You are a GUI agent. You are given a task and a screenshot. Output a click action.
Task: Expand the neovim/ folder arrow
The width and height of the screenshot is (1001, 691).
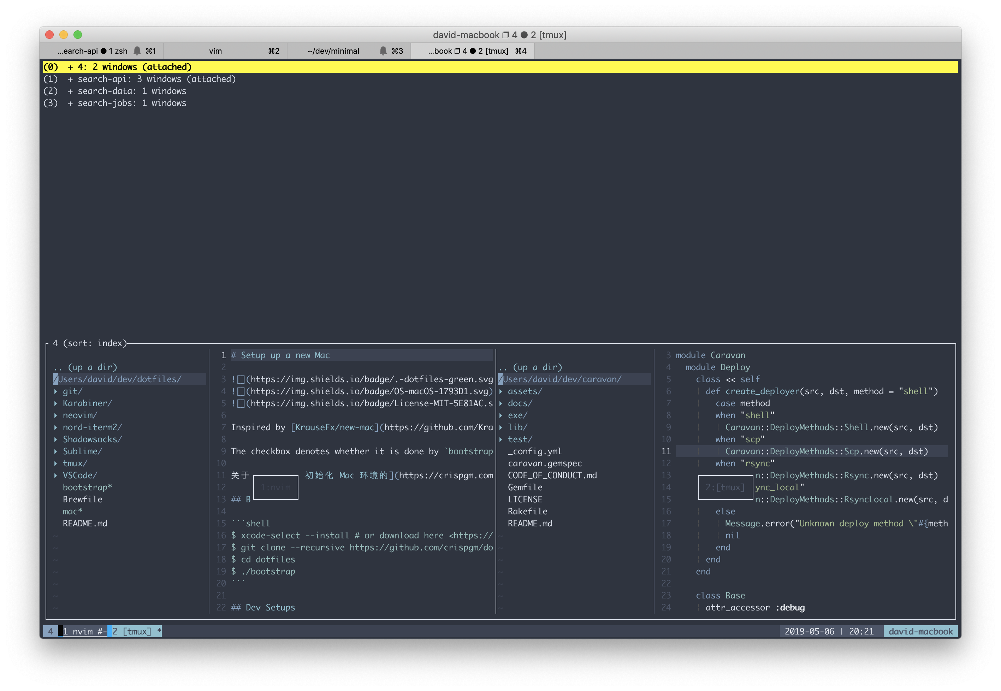pos(56,416)
